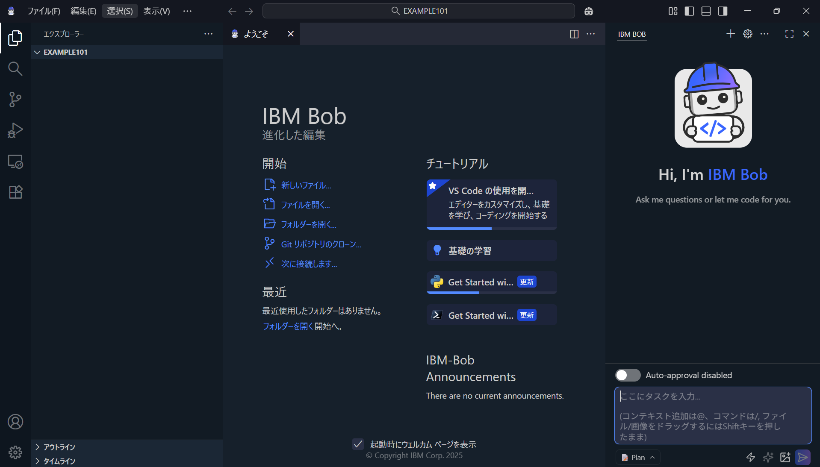The image size is (820, 467).
Task: Send the task with the send arrow icon
Action: pos(803,457)
